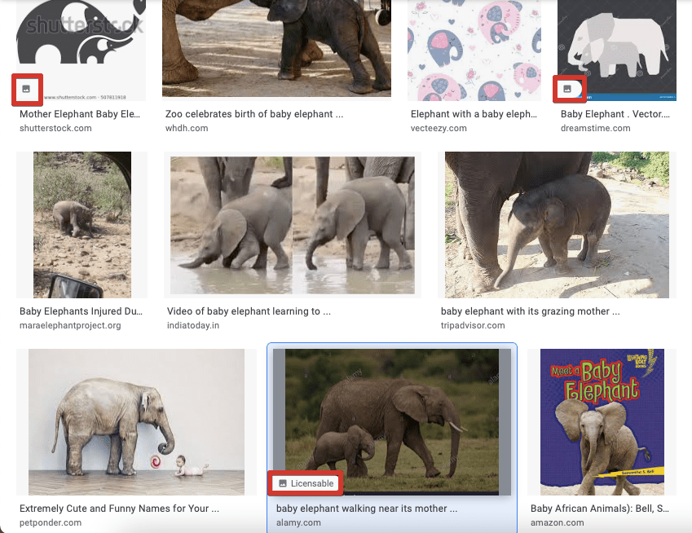Open the grey vector elephant dreamstime image
This screenshot has height=533, width=692.
point(617,51)
